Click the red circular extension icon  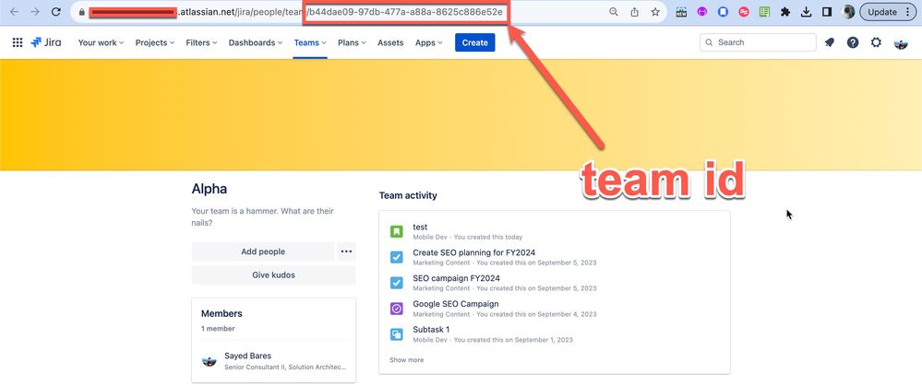744,12
